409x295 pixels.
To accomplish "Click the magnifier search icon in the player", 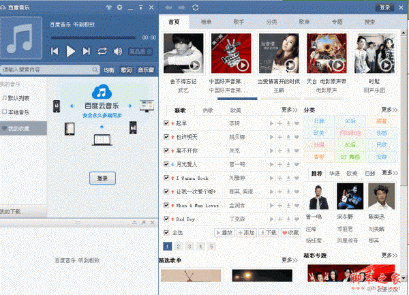I will click(x=95, y=69).
